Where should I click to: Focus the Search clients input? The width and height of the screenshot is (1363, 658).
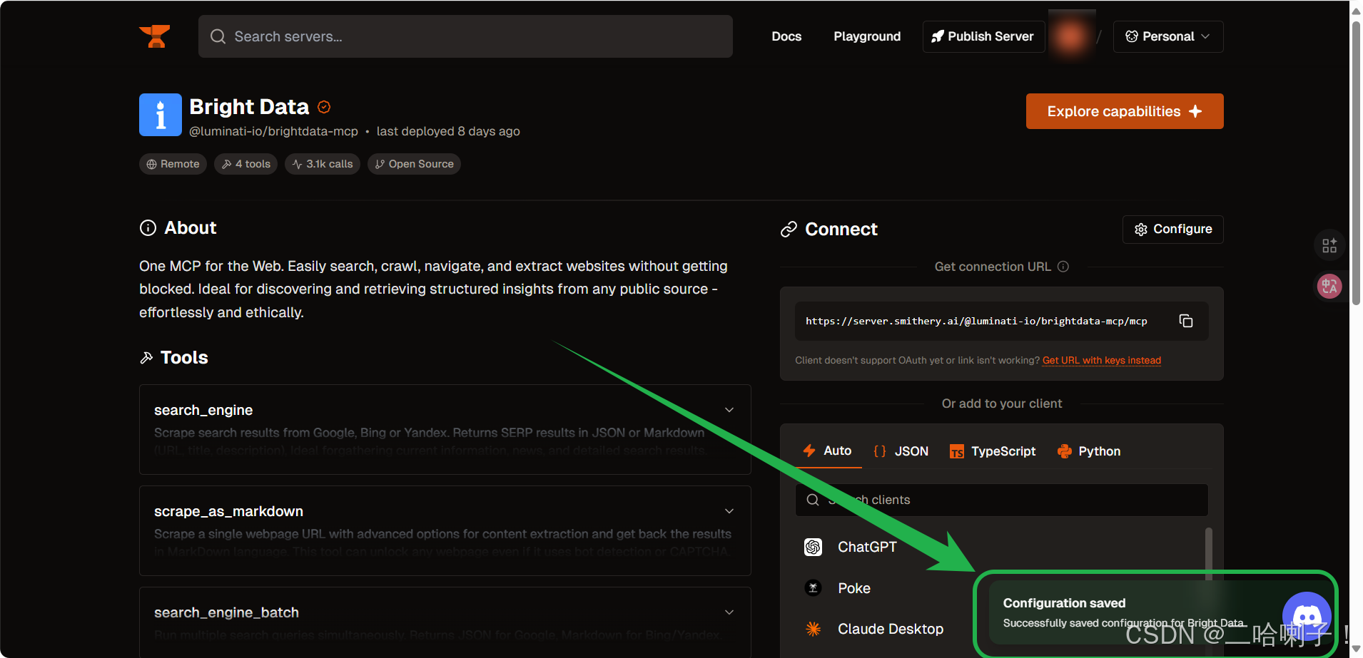pos(1002,500)
